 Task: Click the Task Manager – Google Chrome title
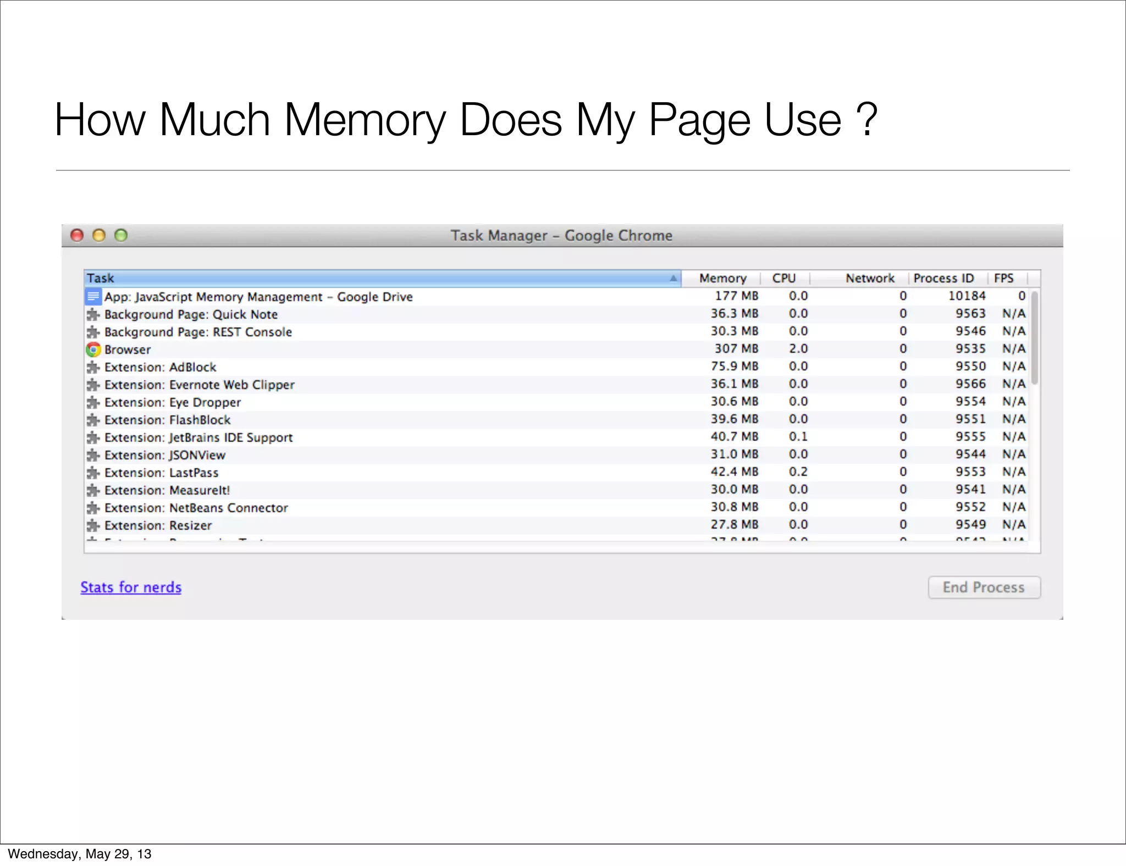pyautogui.click(x=561, y=236)
